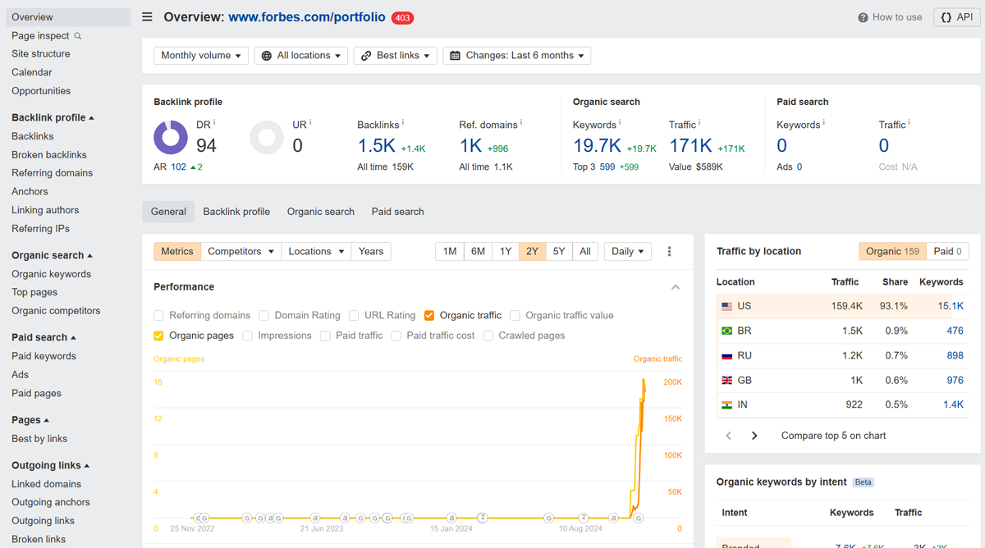Click the Brazil flag in location table
This screenshot has height=548, width=985.
point(726,331)
